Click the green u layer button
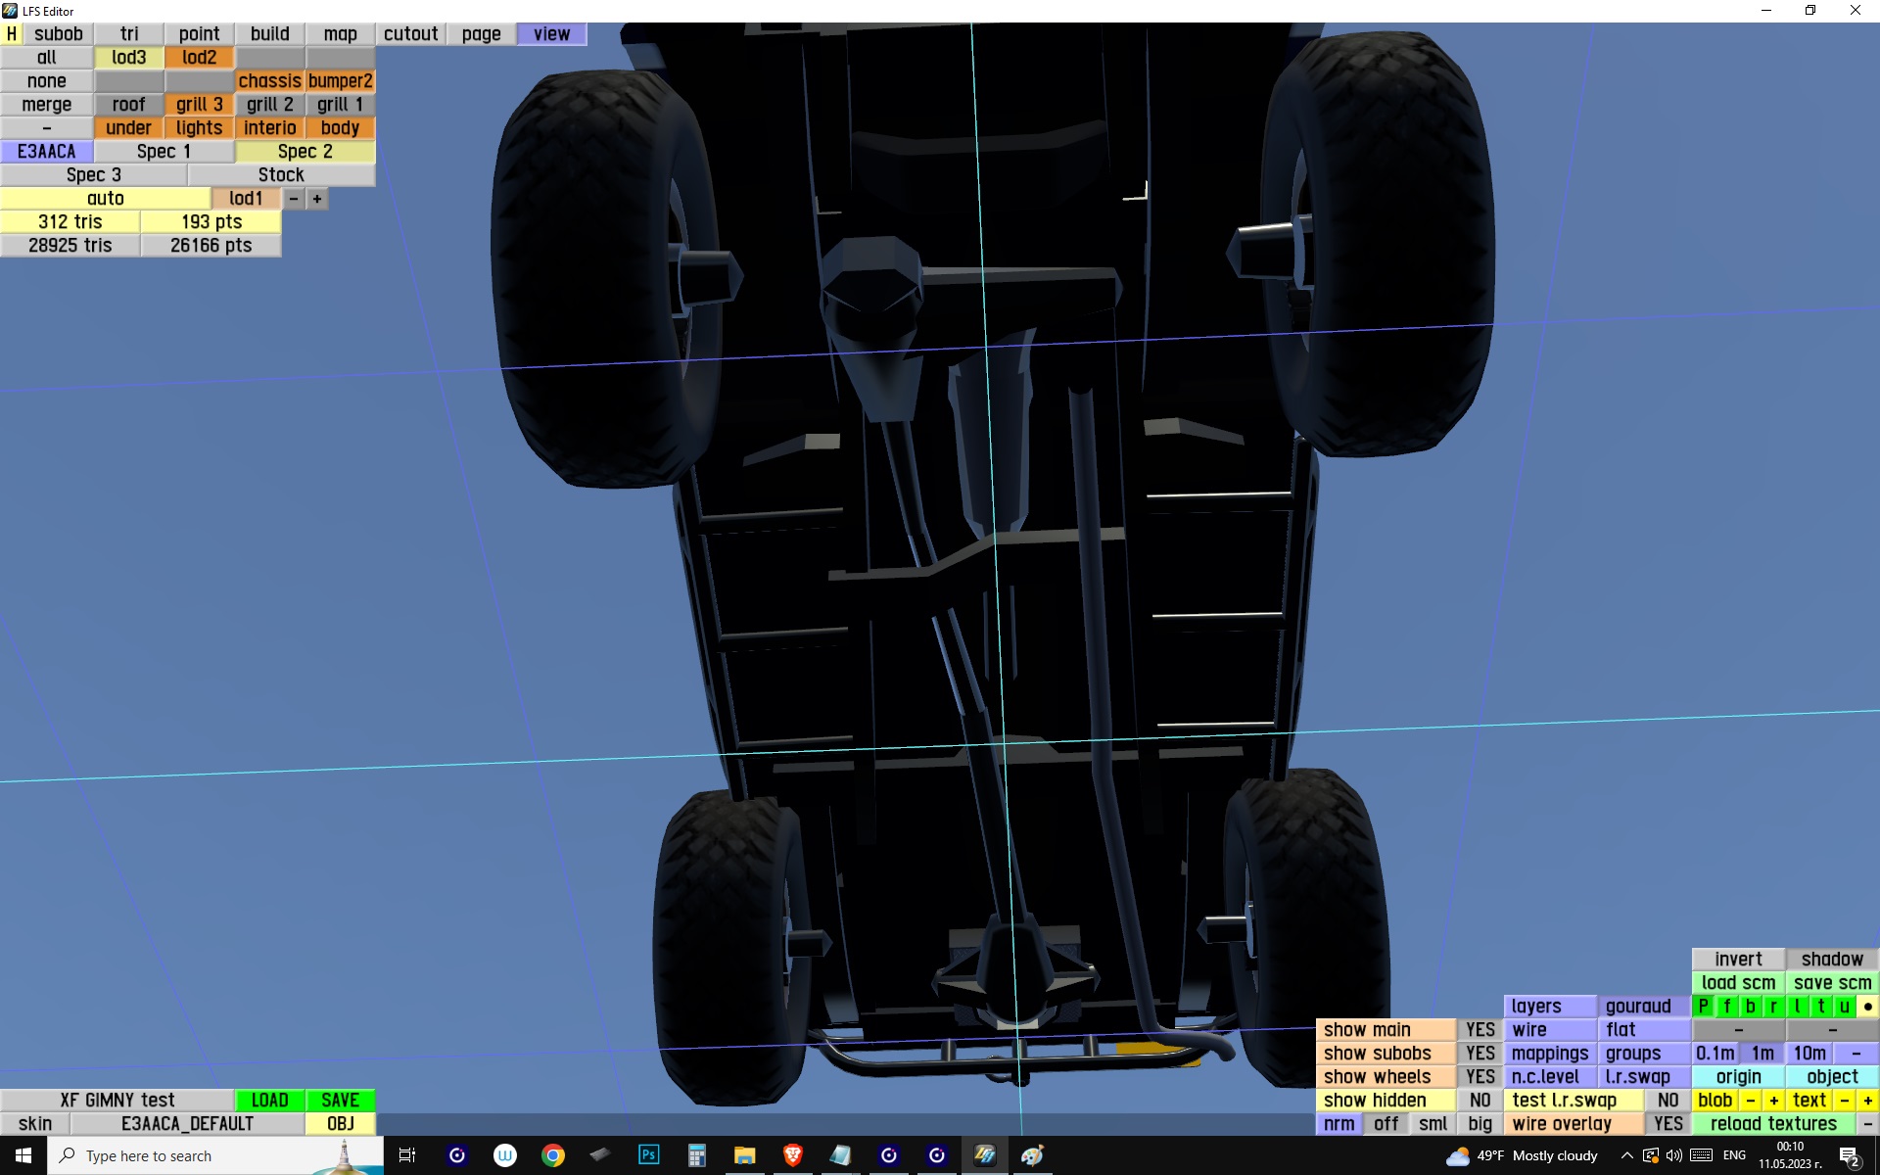Screen dimensions: 1880x1175 (1844, 1006)
